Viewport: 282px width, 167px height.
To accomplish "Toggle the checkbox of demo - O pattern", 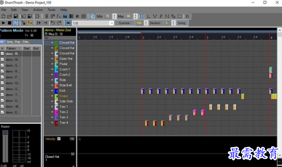I will (2, 101).
